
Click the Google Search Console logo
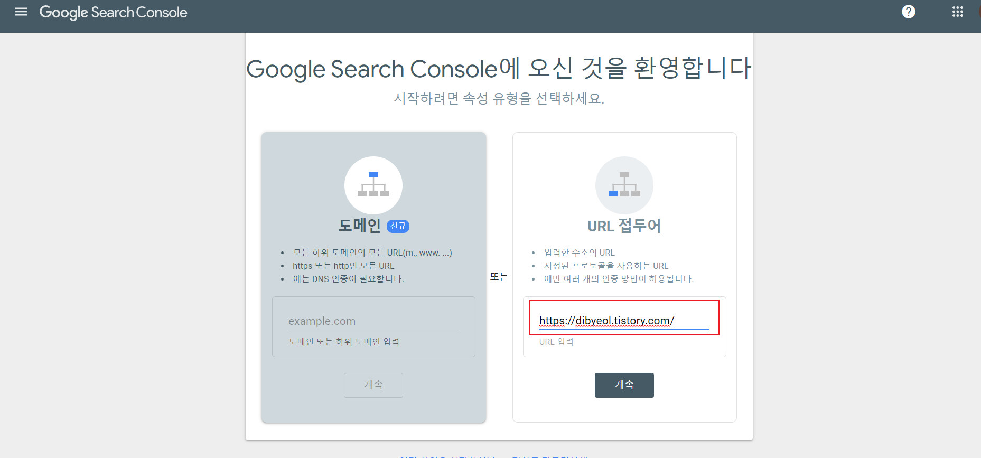point(113,12)
